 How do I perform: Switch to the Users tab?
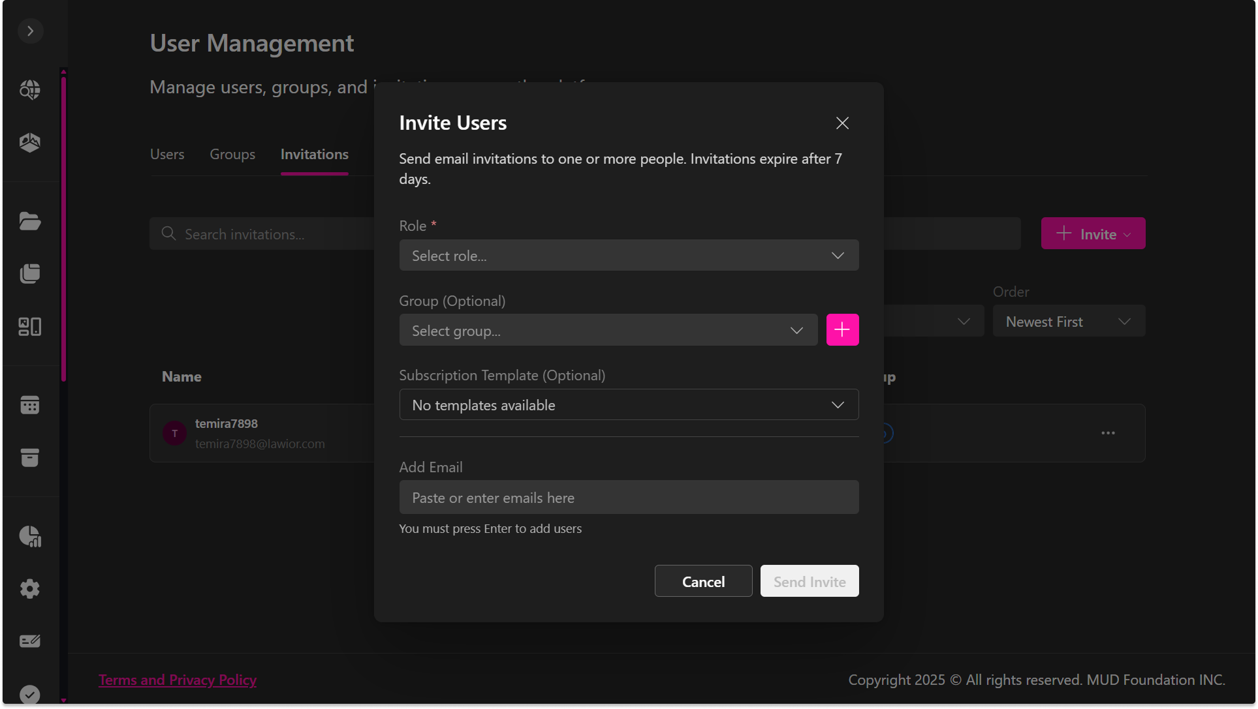click(x=167, y=155)
